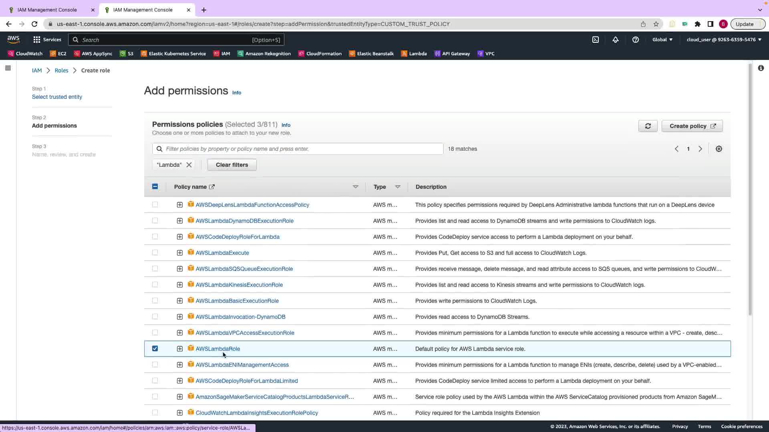Click the policy filter search field
This screenshot has height=432, width=769.
[298, 149]
